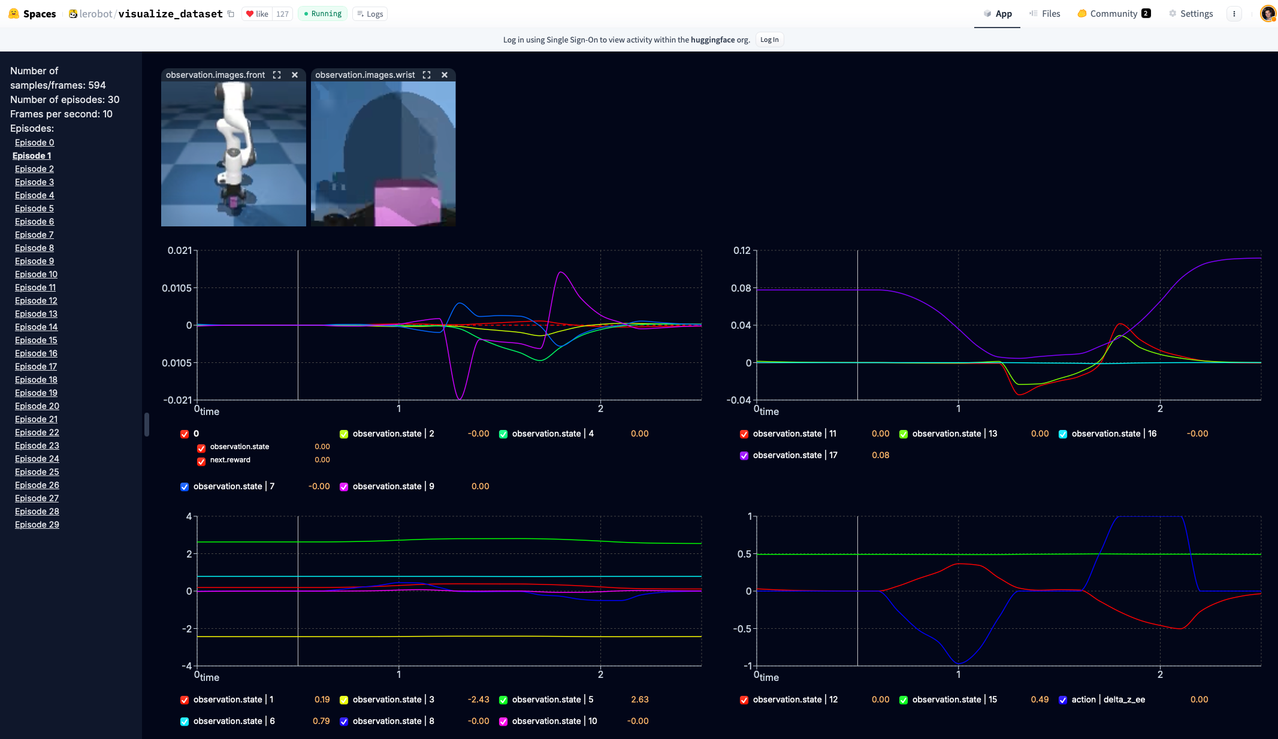This screenshot has height=739, width=1278.
Task: Open the user profile avatar
Action: coord(1268,14)
